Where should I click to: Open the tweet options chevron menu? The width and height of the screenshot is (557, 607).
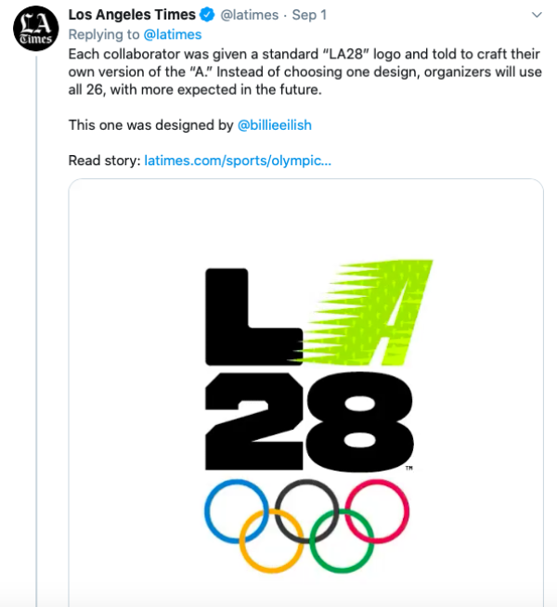537,15
